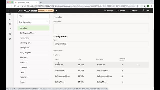The width and height of the screenshot is (160, 90).
Task: Click the Published 1.0 version badge
Action: coord(45,10)
